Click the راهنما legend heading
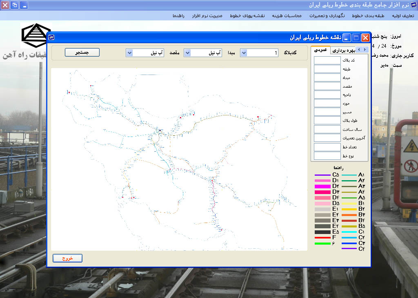This screenshot has height=298, width=418. pyautogui.click(x=338, y=168)
